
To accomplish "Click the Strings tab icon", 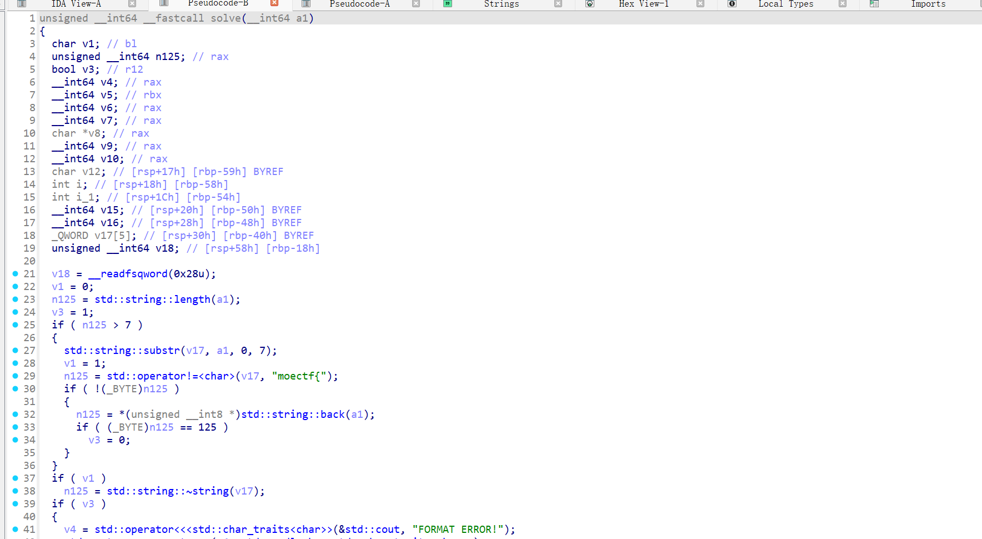I will [448, 3].
